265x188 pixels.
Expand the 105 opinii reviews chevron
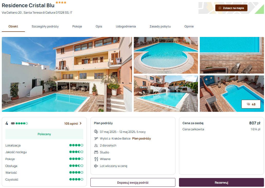81,123
